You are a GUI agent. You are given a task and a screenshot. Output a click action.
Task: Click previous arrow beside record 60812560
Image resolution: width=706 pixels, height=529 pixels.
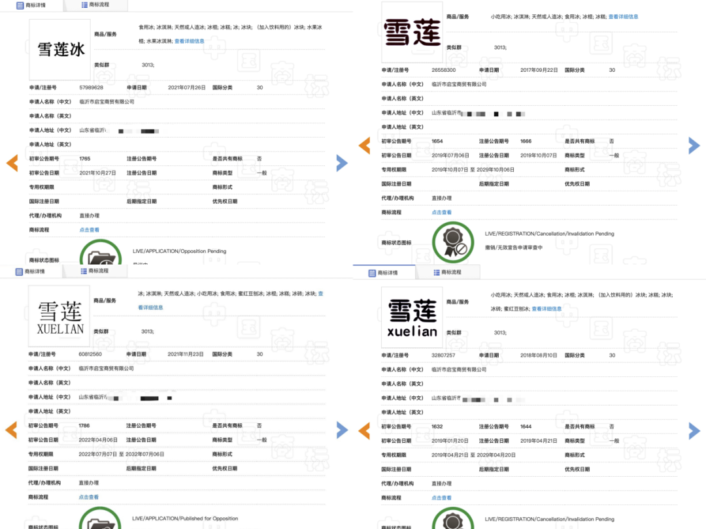[11, 430]
